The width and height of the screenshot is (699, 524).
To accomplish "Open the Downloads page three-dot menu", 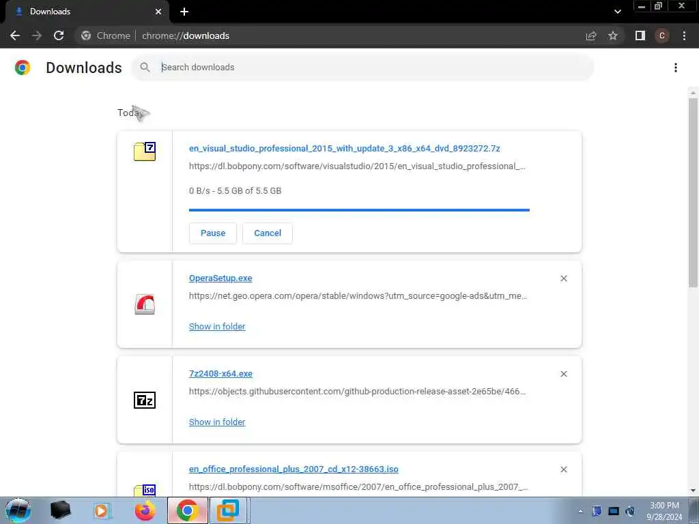I will pos(676,68).
